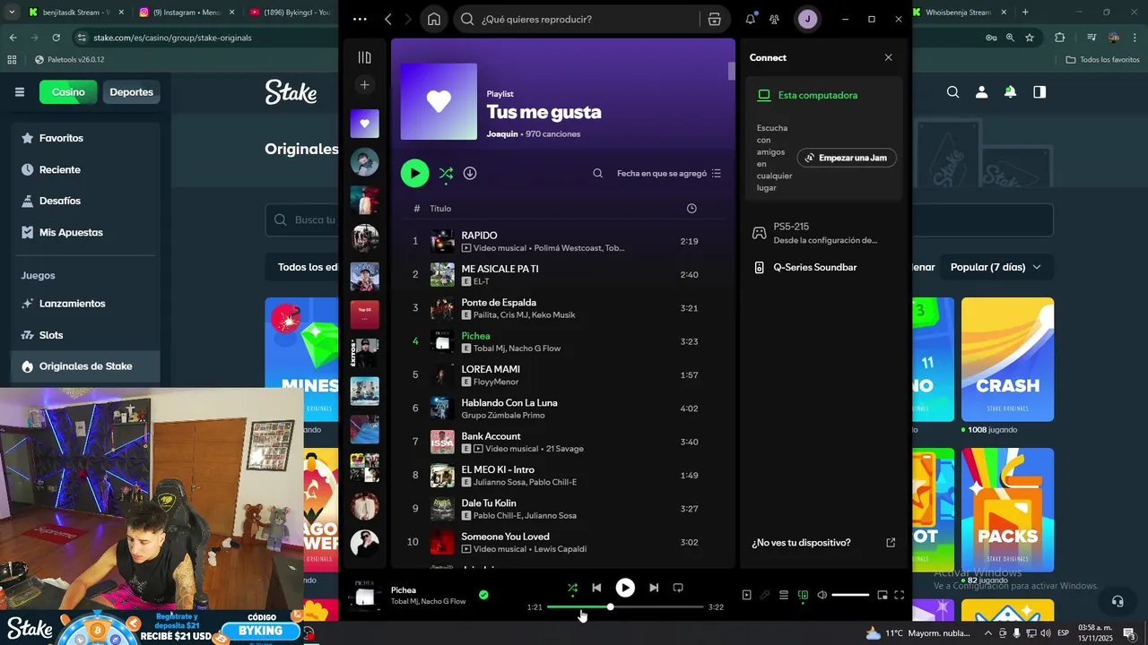Select track RAPIDO in playlist
The height and width of the screenshot is (645, 1148).
point(562,241)
